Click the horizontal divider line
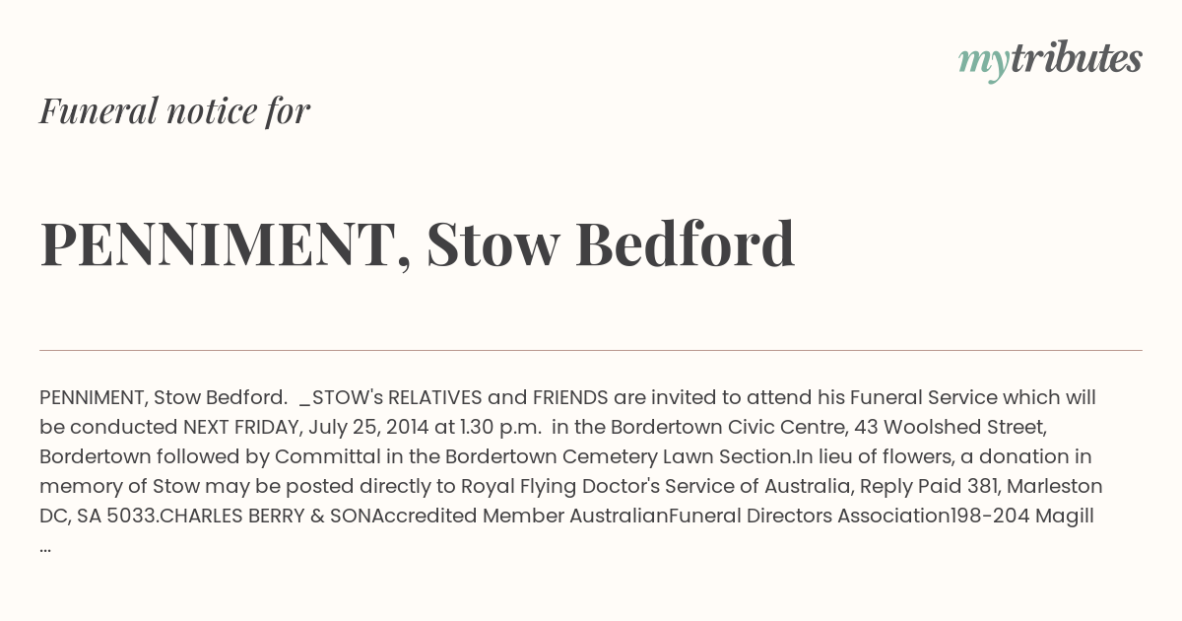1182x621 pixels. (x=591, y=350)
